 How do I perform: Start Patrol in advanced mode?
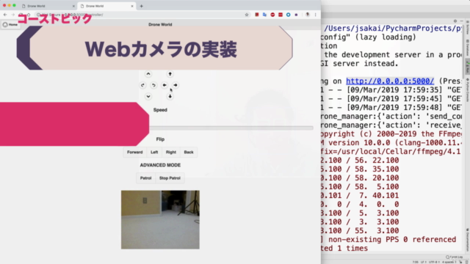[145, 178]
